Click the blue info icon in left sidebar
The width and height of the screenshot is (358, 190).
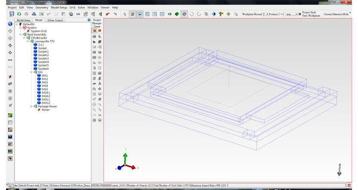pyautogui.click(x=10, y=24)
